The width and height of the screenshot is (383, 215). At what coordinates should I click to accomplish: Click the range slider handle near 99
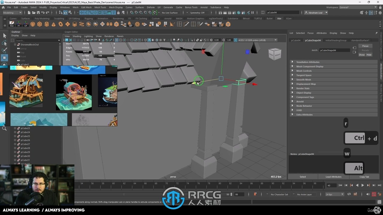click(x=231, y=194)
